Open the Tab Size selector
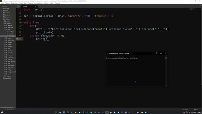Viewport: 202px width, 114px height. [x=185, y=110]
